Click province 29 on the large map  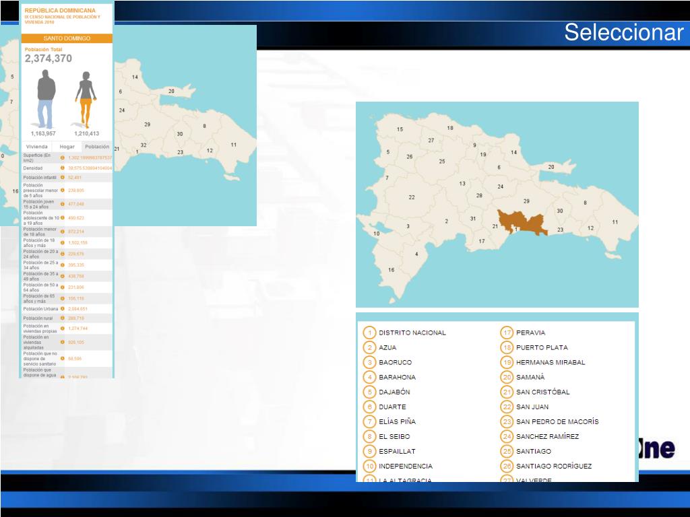click(x=526, y=201)
